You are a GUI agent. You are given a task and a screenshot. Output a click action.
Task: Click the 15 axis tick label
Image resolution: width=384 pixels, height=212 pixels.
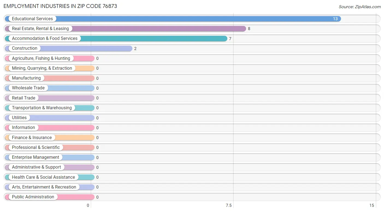tap(371, 205)
